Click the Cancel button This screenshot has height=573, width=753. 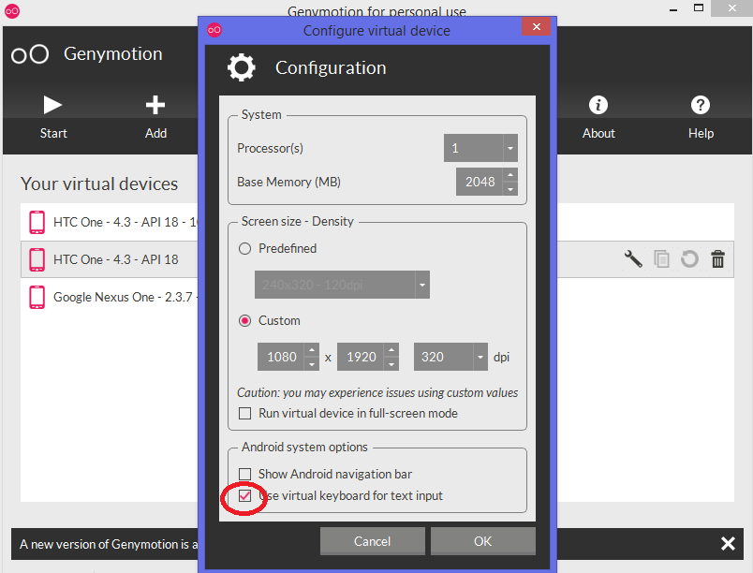(x=372, y=541)
